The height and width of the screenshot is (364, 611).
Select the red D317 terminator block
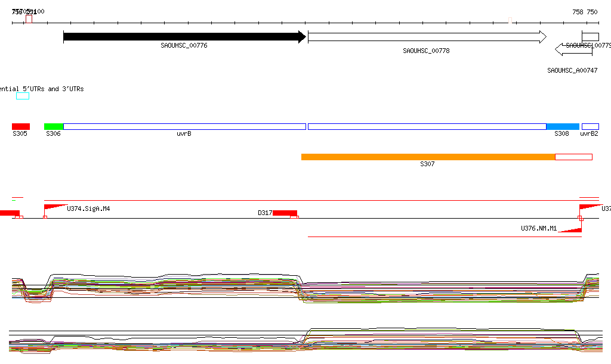coord(285,213)
